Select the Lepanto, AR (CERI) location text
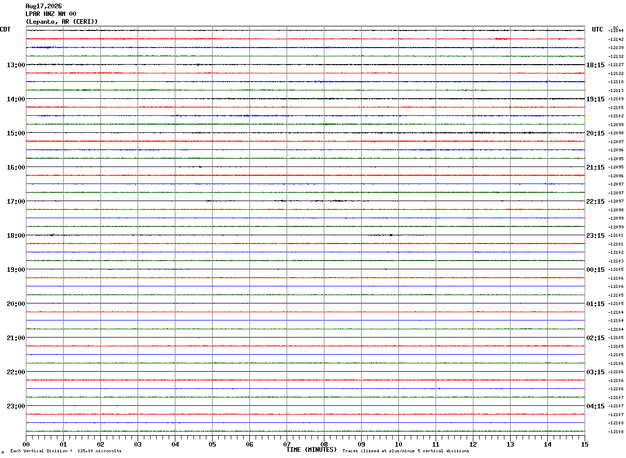 62,22
